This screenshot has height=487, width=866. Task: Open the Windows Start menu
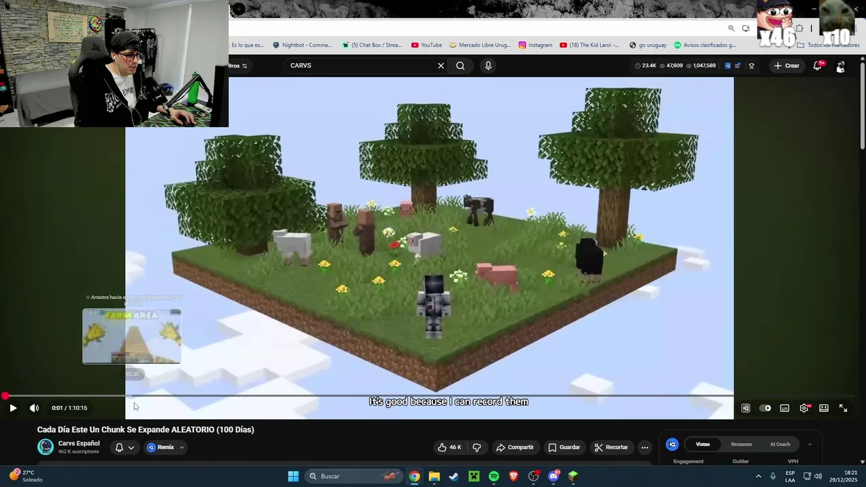(x=293, y=476)
